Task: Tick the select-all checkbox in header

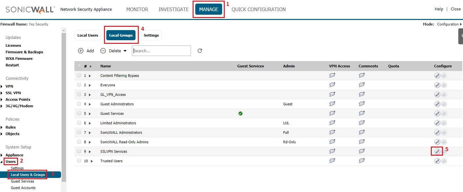Action: pyautogui.click(x=79, y=66)
